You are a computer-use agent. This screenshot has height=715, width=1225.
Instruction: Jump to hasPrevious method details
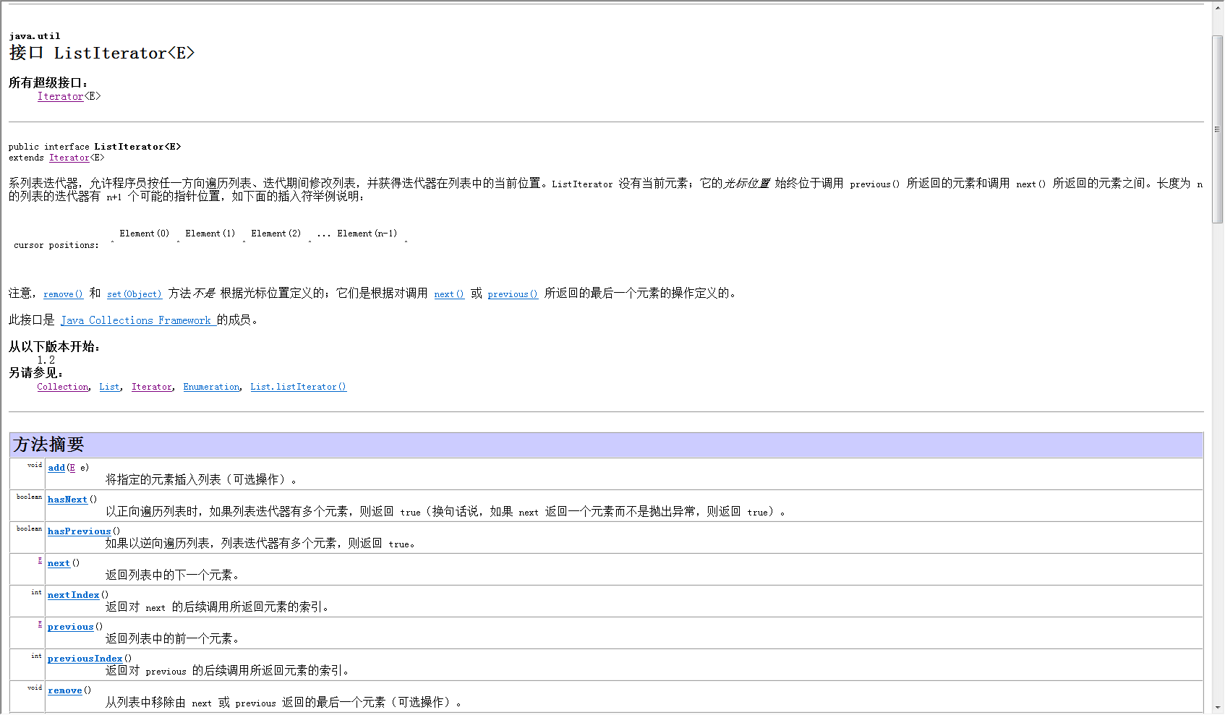80,531
